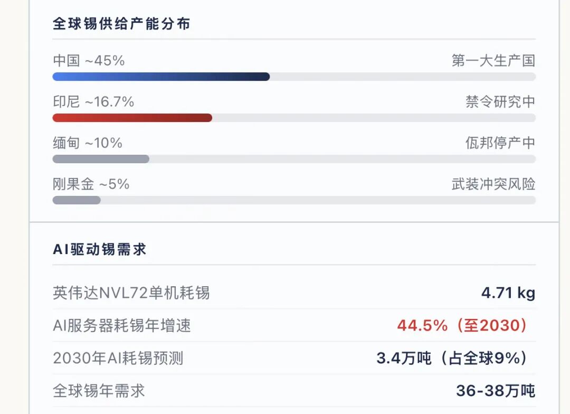Click the 第一大生产国 note text
Screen dimensions: 570x414
coord(493,61)
